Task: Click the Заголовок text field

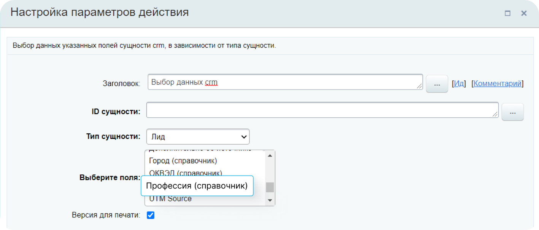Action: click(x=285, y=82)
